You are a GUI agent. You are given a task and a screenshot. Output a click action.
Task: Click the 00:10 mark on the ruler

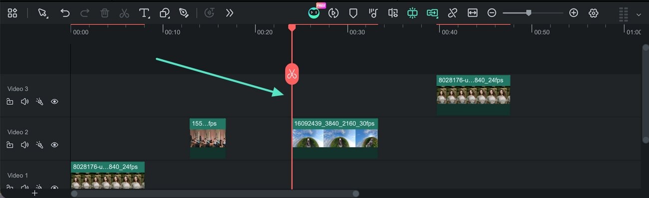[x=172, y=32]
